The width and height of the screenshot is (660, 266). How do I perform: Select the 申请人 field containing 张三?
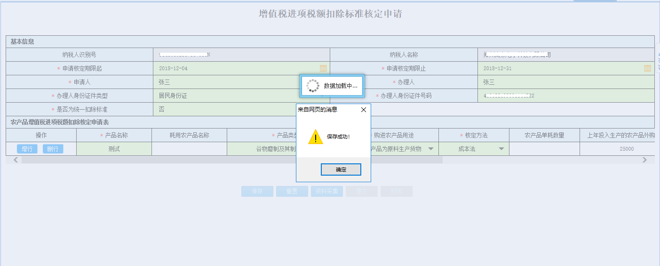click(x=226, y=82)
